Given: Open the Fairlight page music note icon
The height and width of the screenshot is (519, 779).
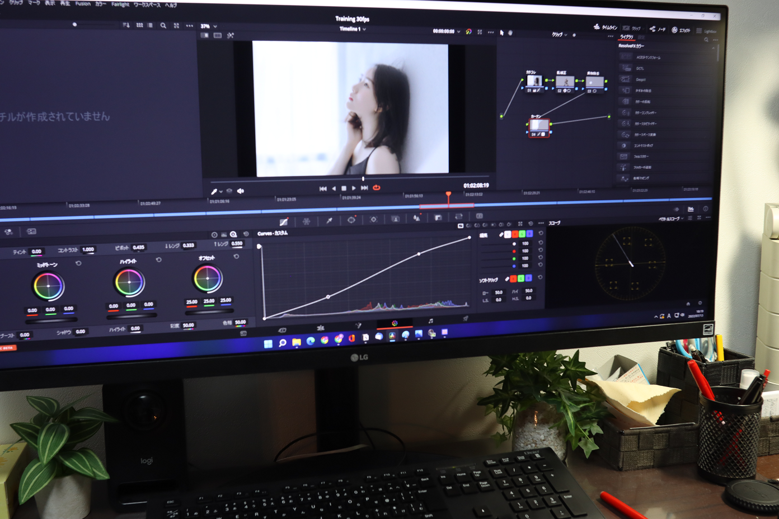Looking at the screenshot, I should pos(430,321).
